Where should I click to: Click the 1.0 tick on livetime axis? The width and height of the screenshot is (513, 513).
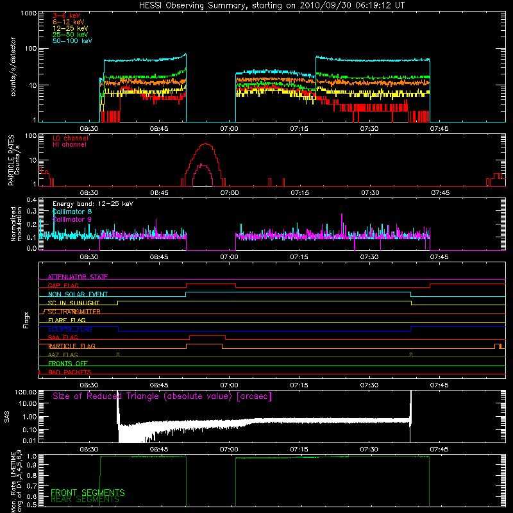31,457
